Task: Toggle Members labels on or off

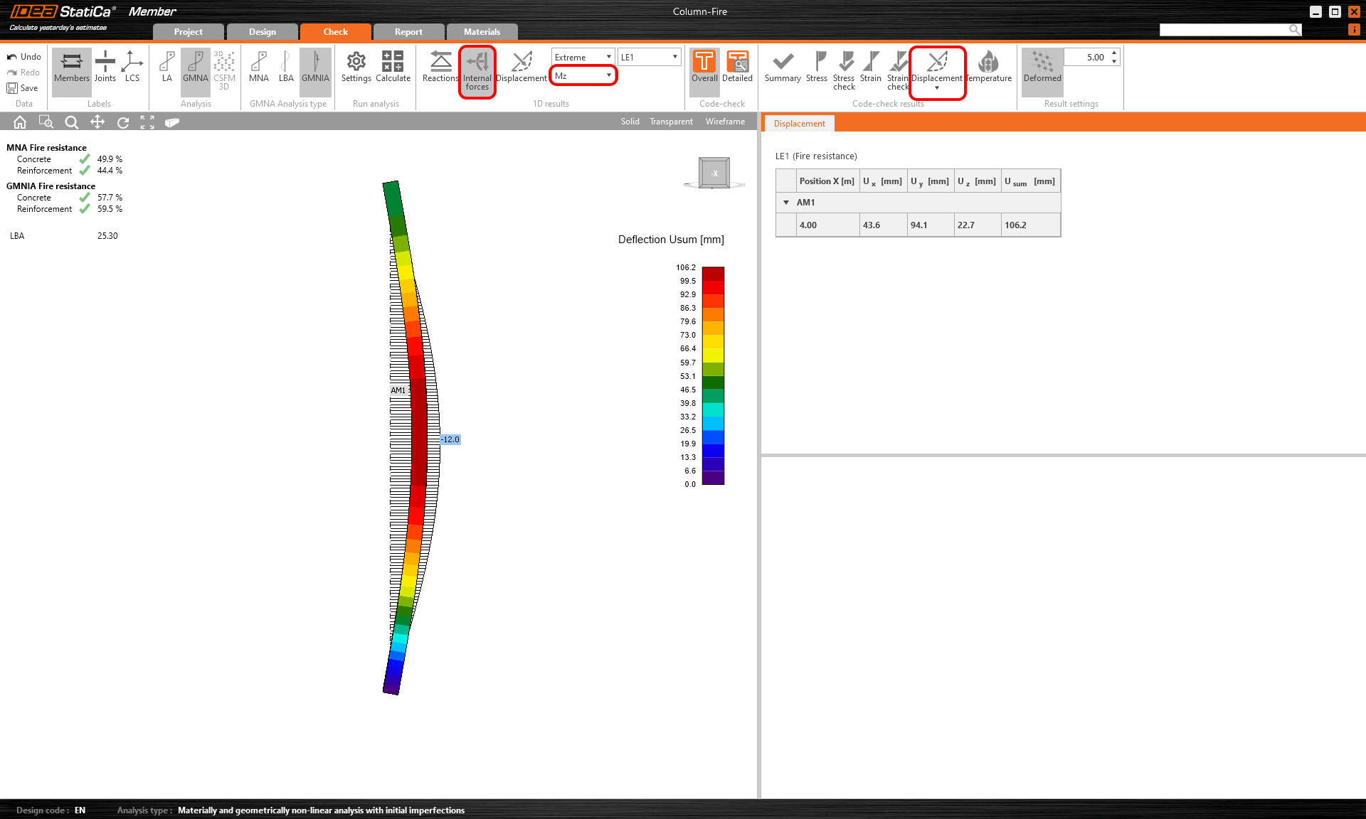Action: click(71, 68)
